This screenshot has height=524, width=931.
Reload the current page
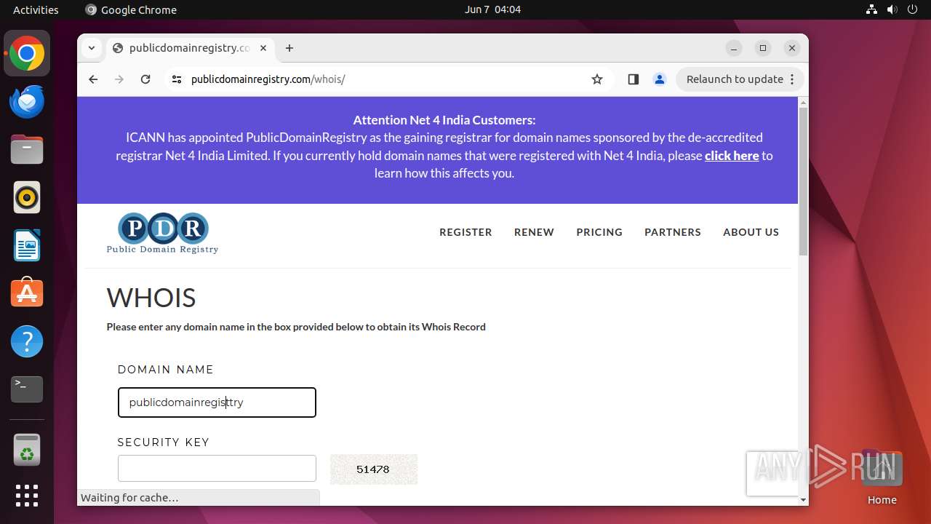(x=145, y=79)
